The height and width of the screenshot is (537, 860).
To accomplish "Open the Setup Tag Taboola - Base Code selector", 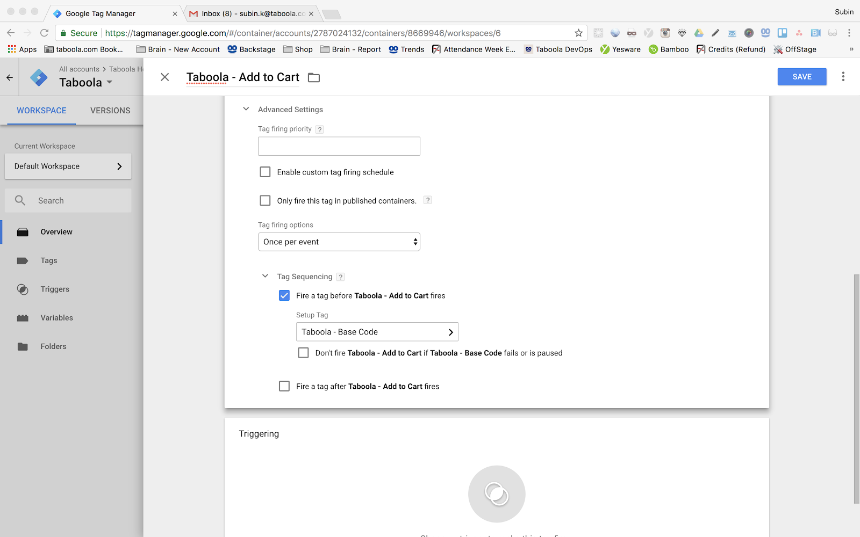I will click(377, 332).
